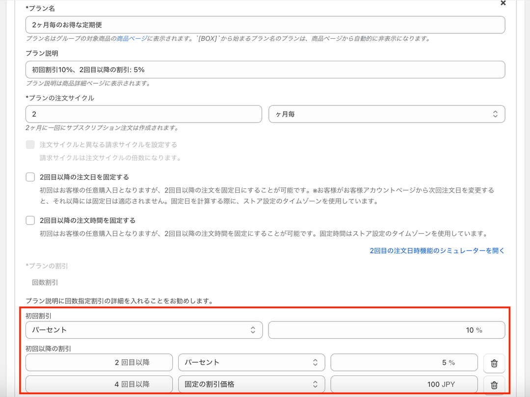Open the 2回目の注文日時機能のシミュレーター link
This screenshot has height=397, width=530.
(x=437, y=250)
